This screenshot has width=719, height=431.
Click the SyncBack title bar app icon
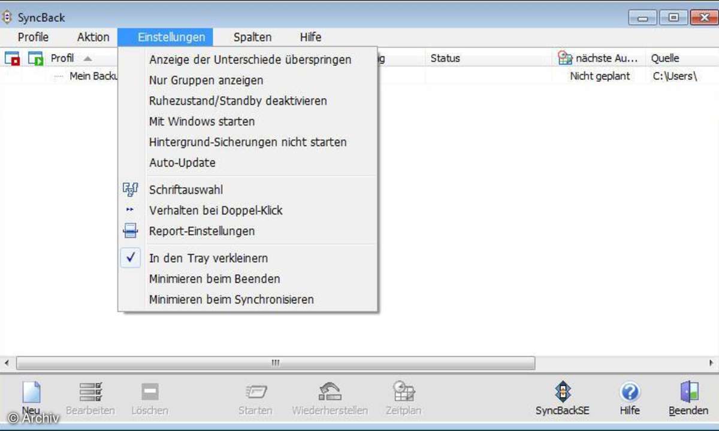(8, 17)
